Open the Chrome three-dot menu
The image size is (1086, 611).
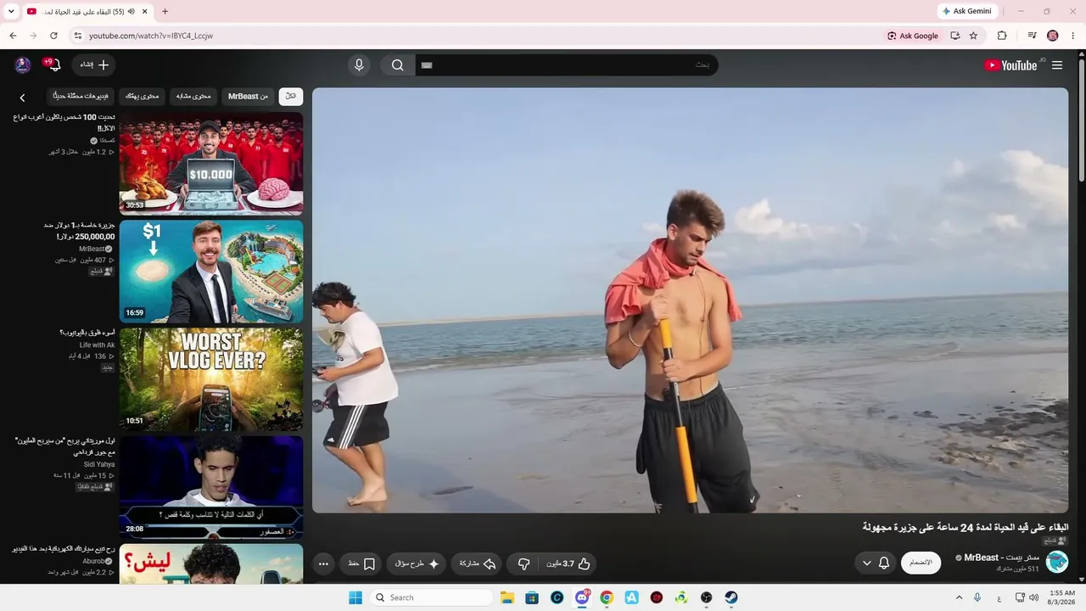tap(1073, 36)
